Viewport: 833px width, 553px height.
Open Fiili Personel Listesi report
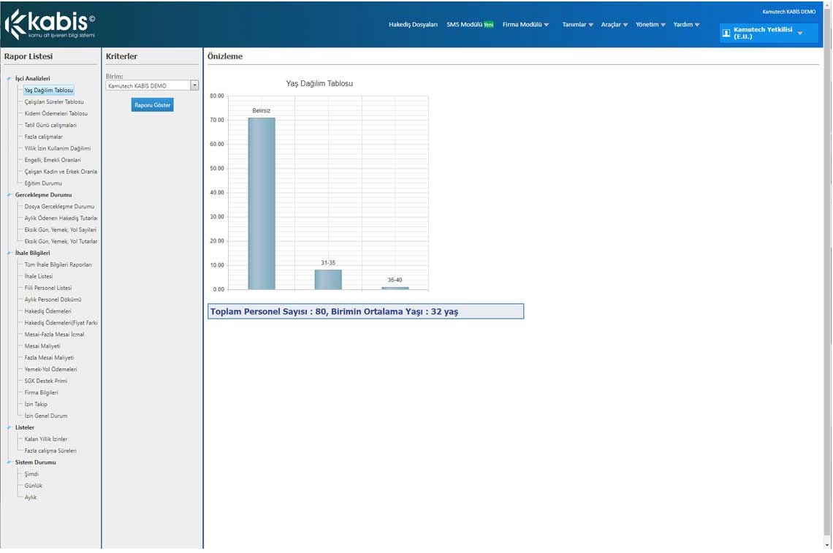click(x=47, y=289)
